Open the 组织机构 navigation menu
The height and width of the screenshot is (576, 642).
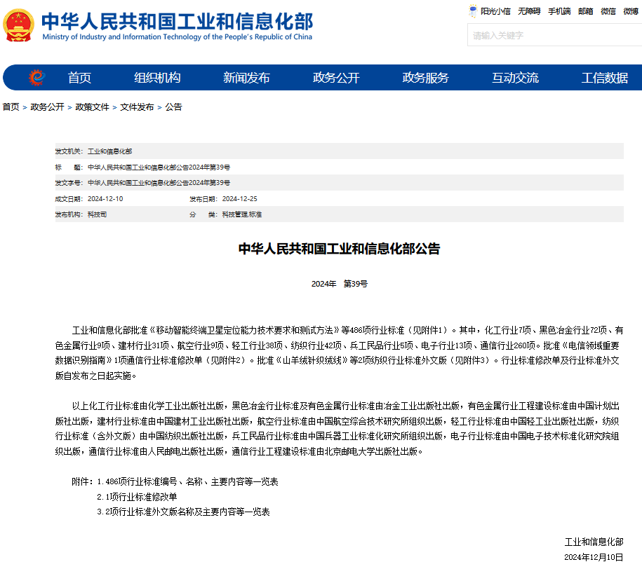tap(157, 78)
